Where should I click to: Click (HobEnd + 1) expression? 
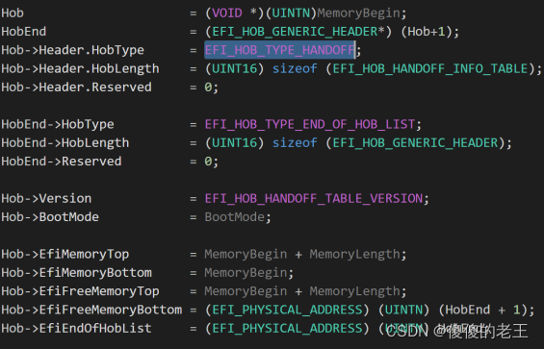click(483, 310)
